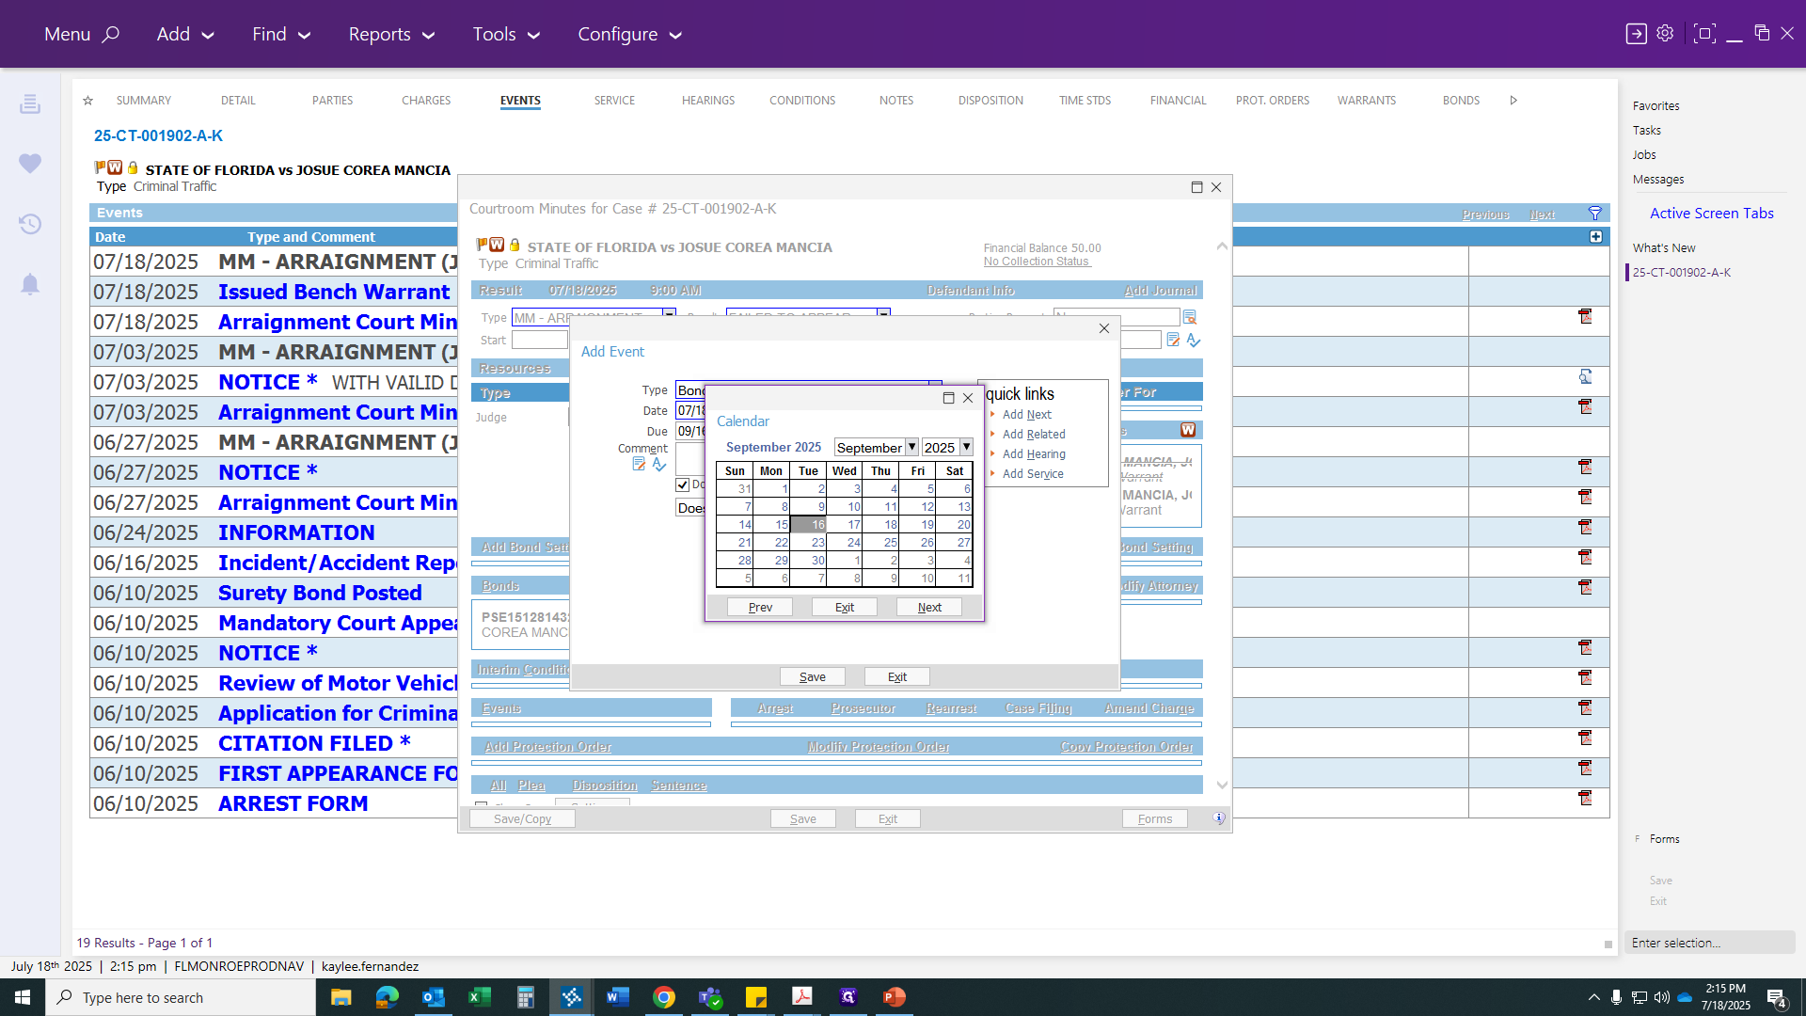
Task: Star this case as a favorite
Action: coord(87,101)
